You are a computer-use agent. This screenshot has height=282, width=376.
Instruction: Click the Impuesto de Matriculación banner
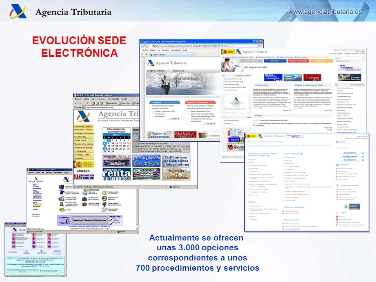tap(176, 174)
